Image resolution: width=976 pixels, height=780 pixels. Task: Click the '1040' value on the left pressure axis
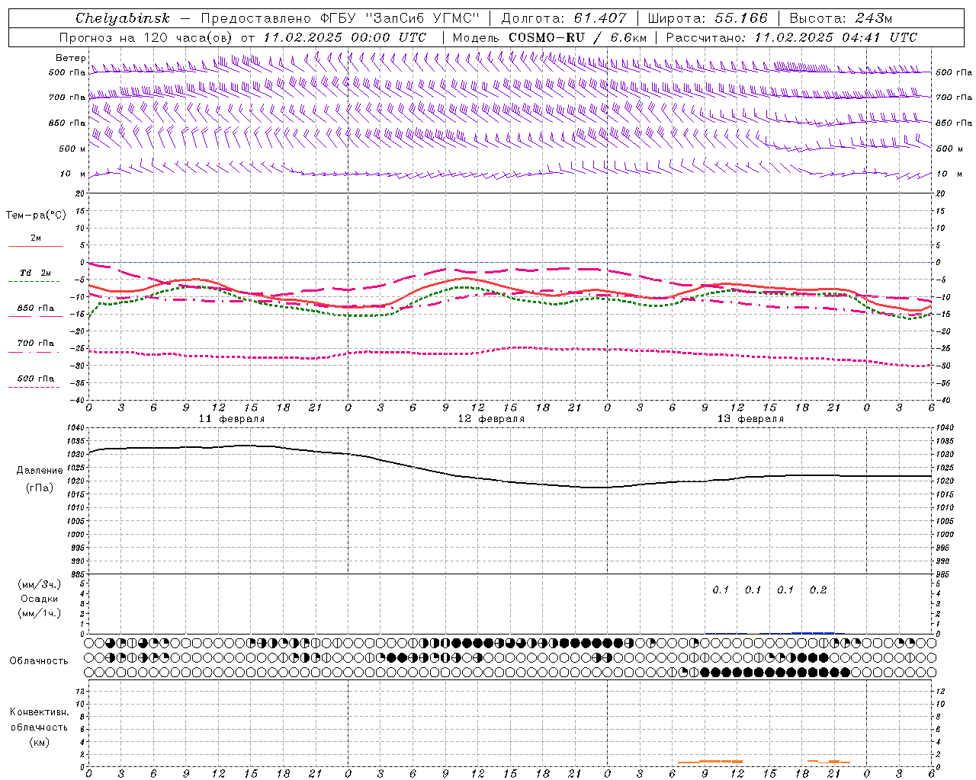[x=76, y=428]
